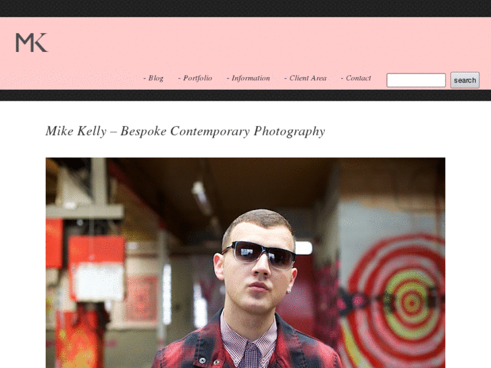Click the search button
This screenshot has width=491, height=368.
(x=465, y=80)
